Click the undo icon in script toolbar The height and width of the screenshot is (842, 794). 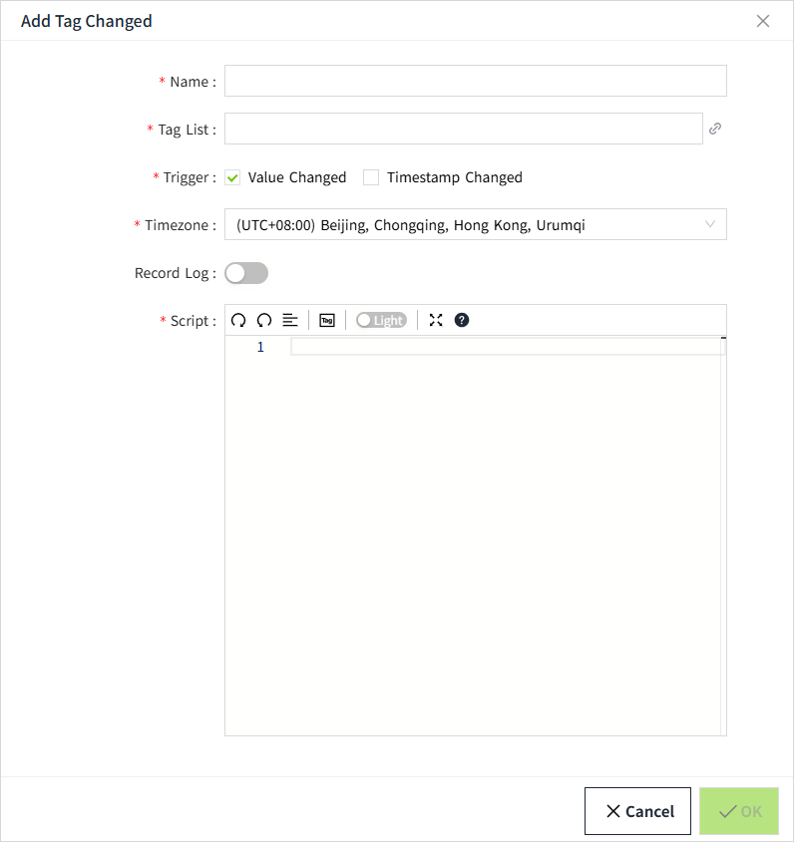(238, 320)
